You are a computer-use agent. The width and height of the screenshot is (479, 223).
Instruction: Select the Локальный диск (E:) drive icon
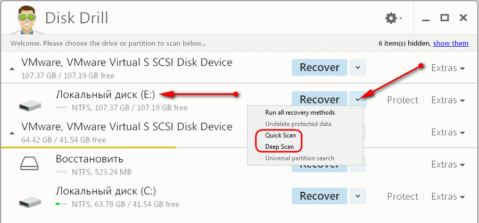pos(30,106)
